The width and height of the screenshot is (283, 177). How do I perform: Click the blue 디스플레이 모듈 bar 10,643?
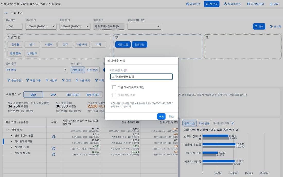click(x=219, y=144)
